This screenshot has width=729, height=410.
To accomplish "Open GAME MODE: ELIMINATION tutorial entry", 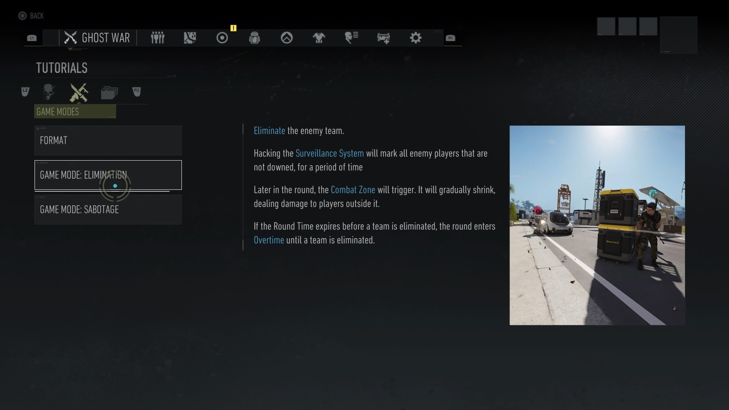I will [x=108, y=175].
